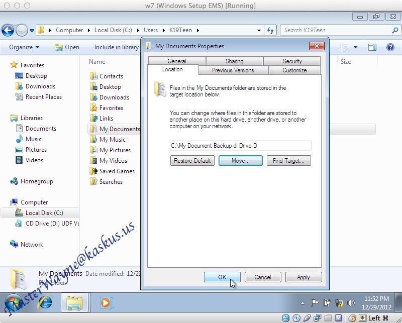The height and width of the screenshot is (323, 402).
Task: Expand the arrow after K19Teen breadcrumb
Action: click(197, 31)
